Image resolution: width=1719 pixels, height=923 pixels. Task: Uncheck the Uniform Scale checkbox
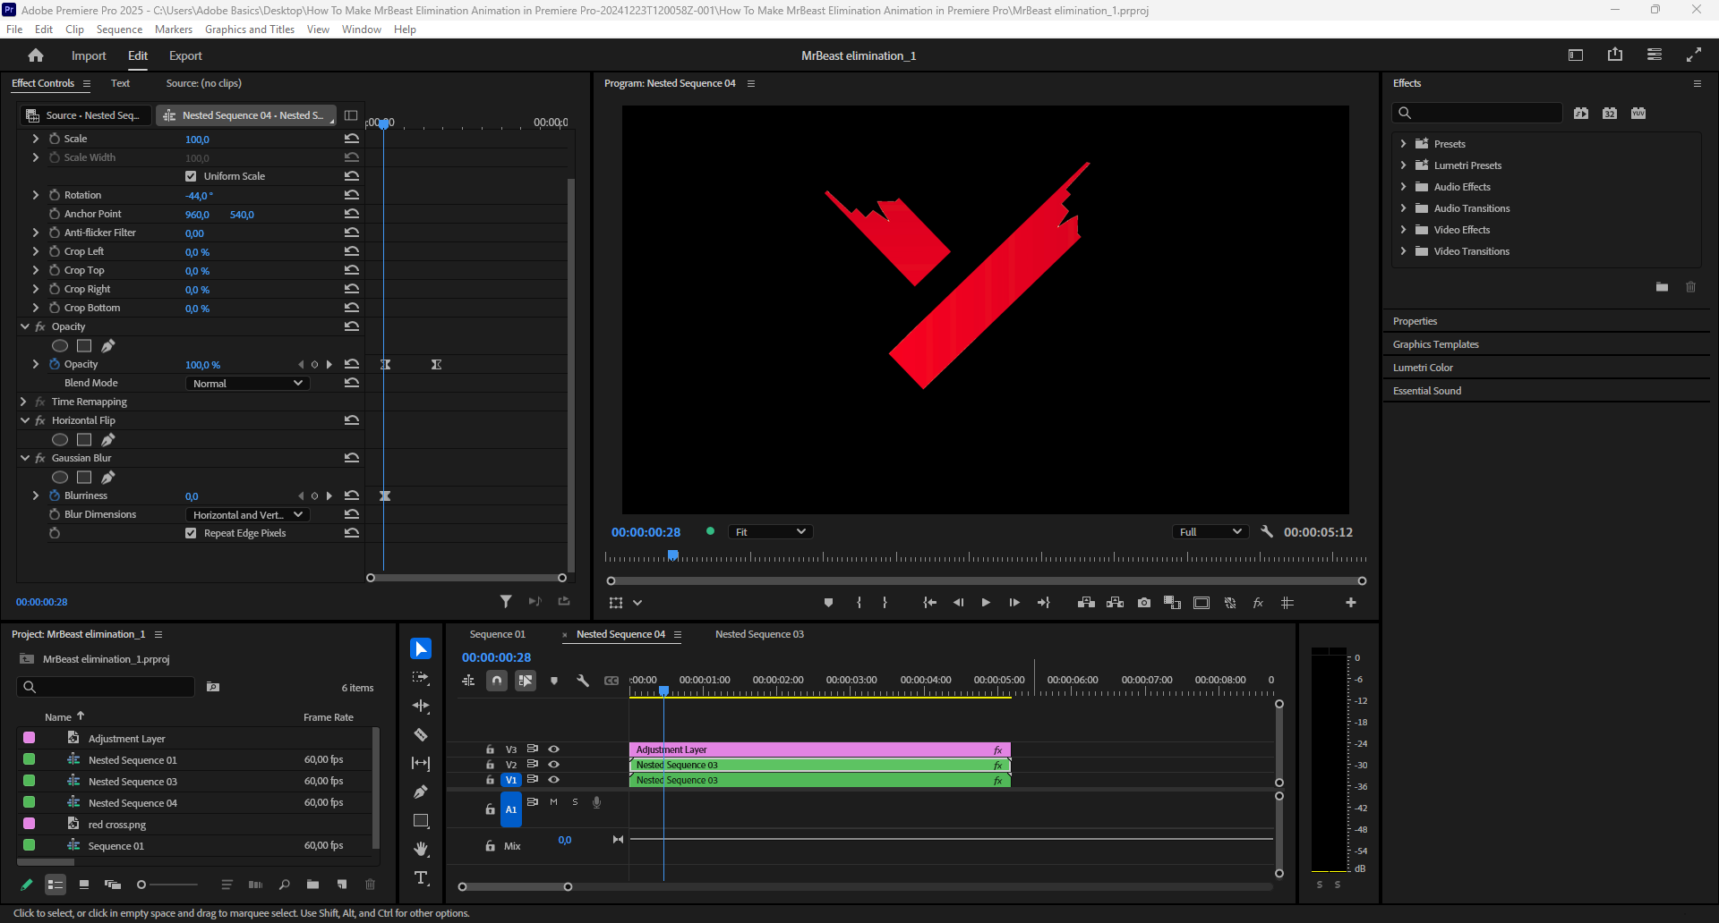click(x=191, y=176)
